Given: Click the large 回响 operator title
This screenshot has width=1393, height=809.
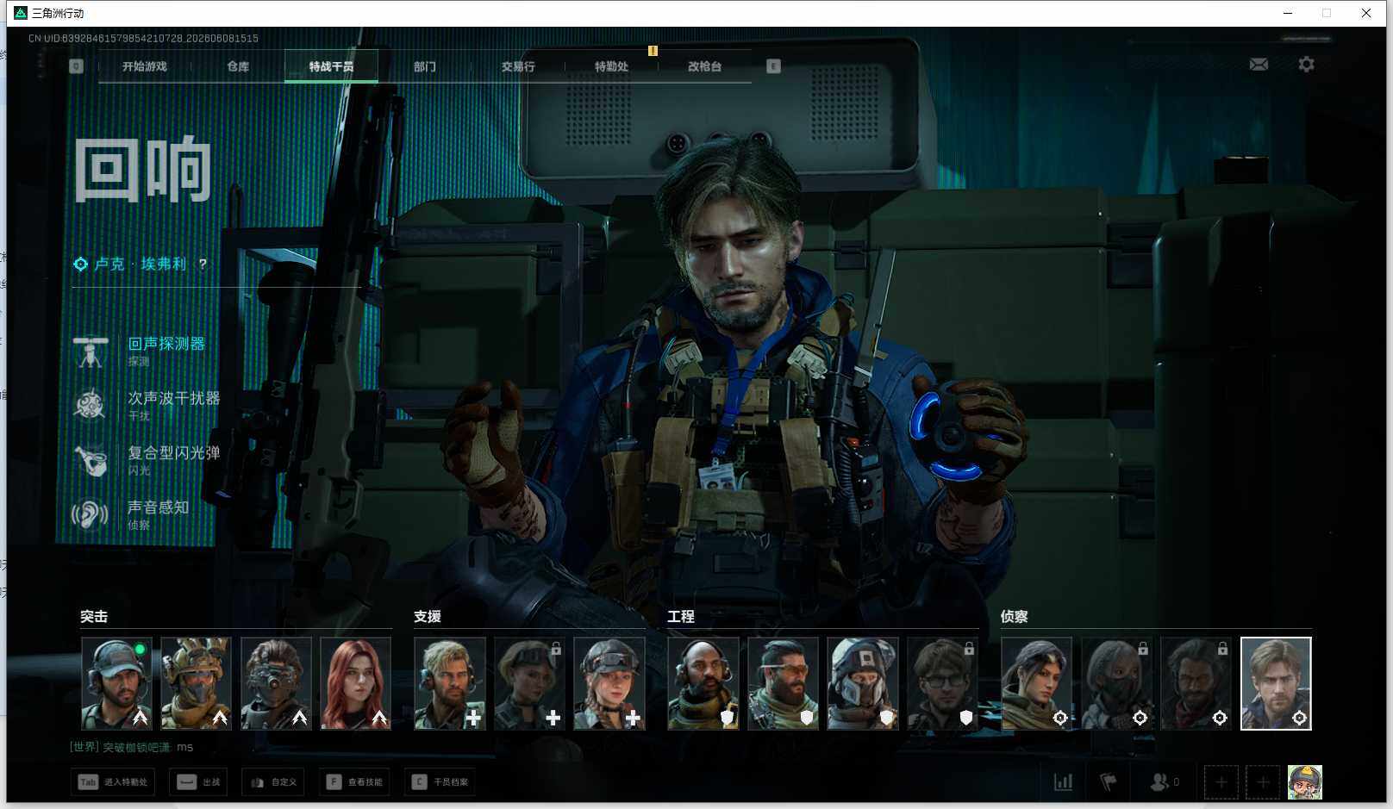Looking at the screenshot, I should (x=143, y=170).
